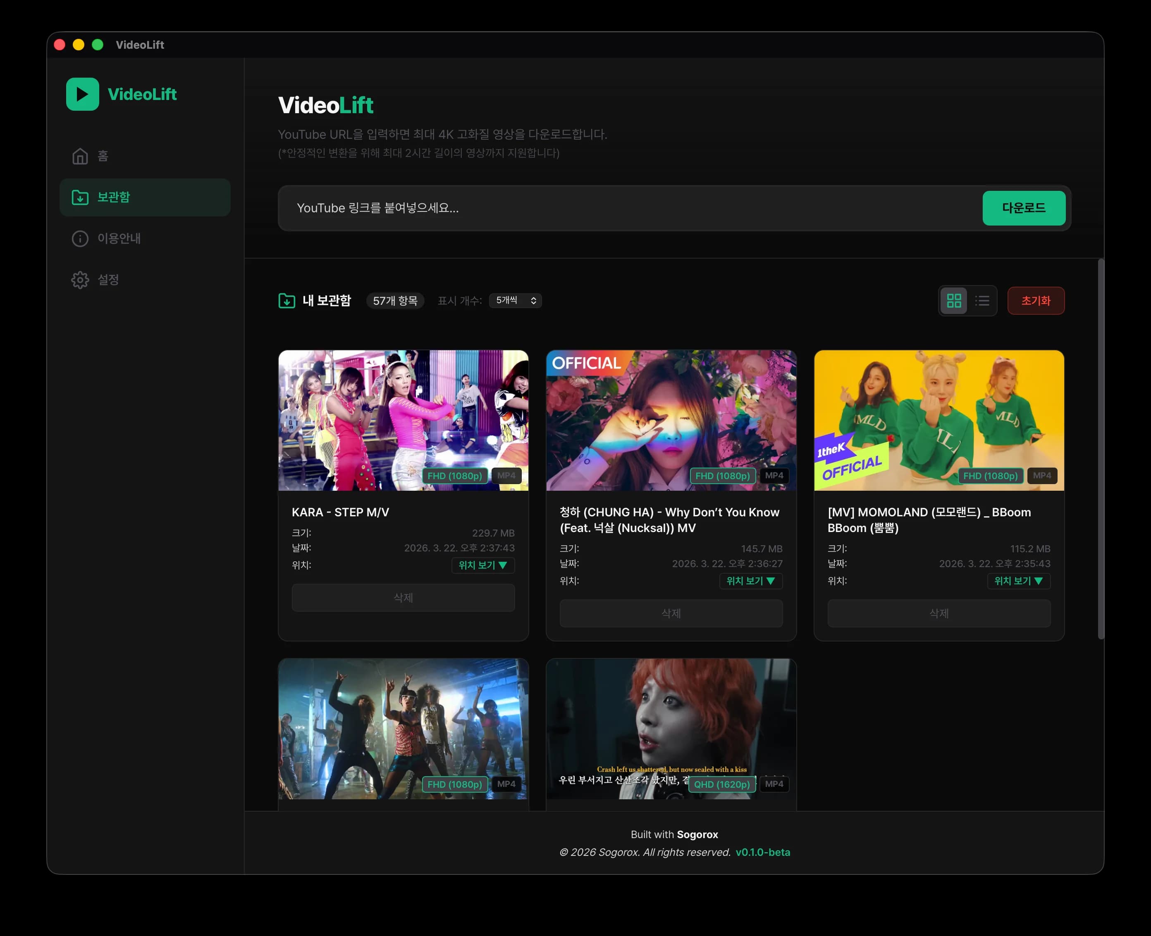Screen dimensions: 1151x936
Task: Click the title 'KARA - STEP M/V'
Action: 341,512
